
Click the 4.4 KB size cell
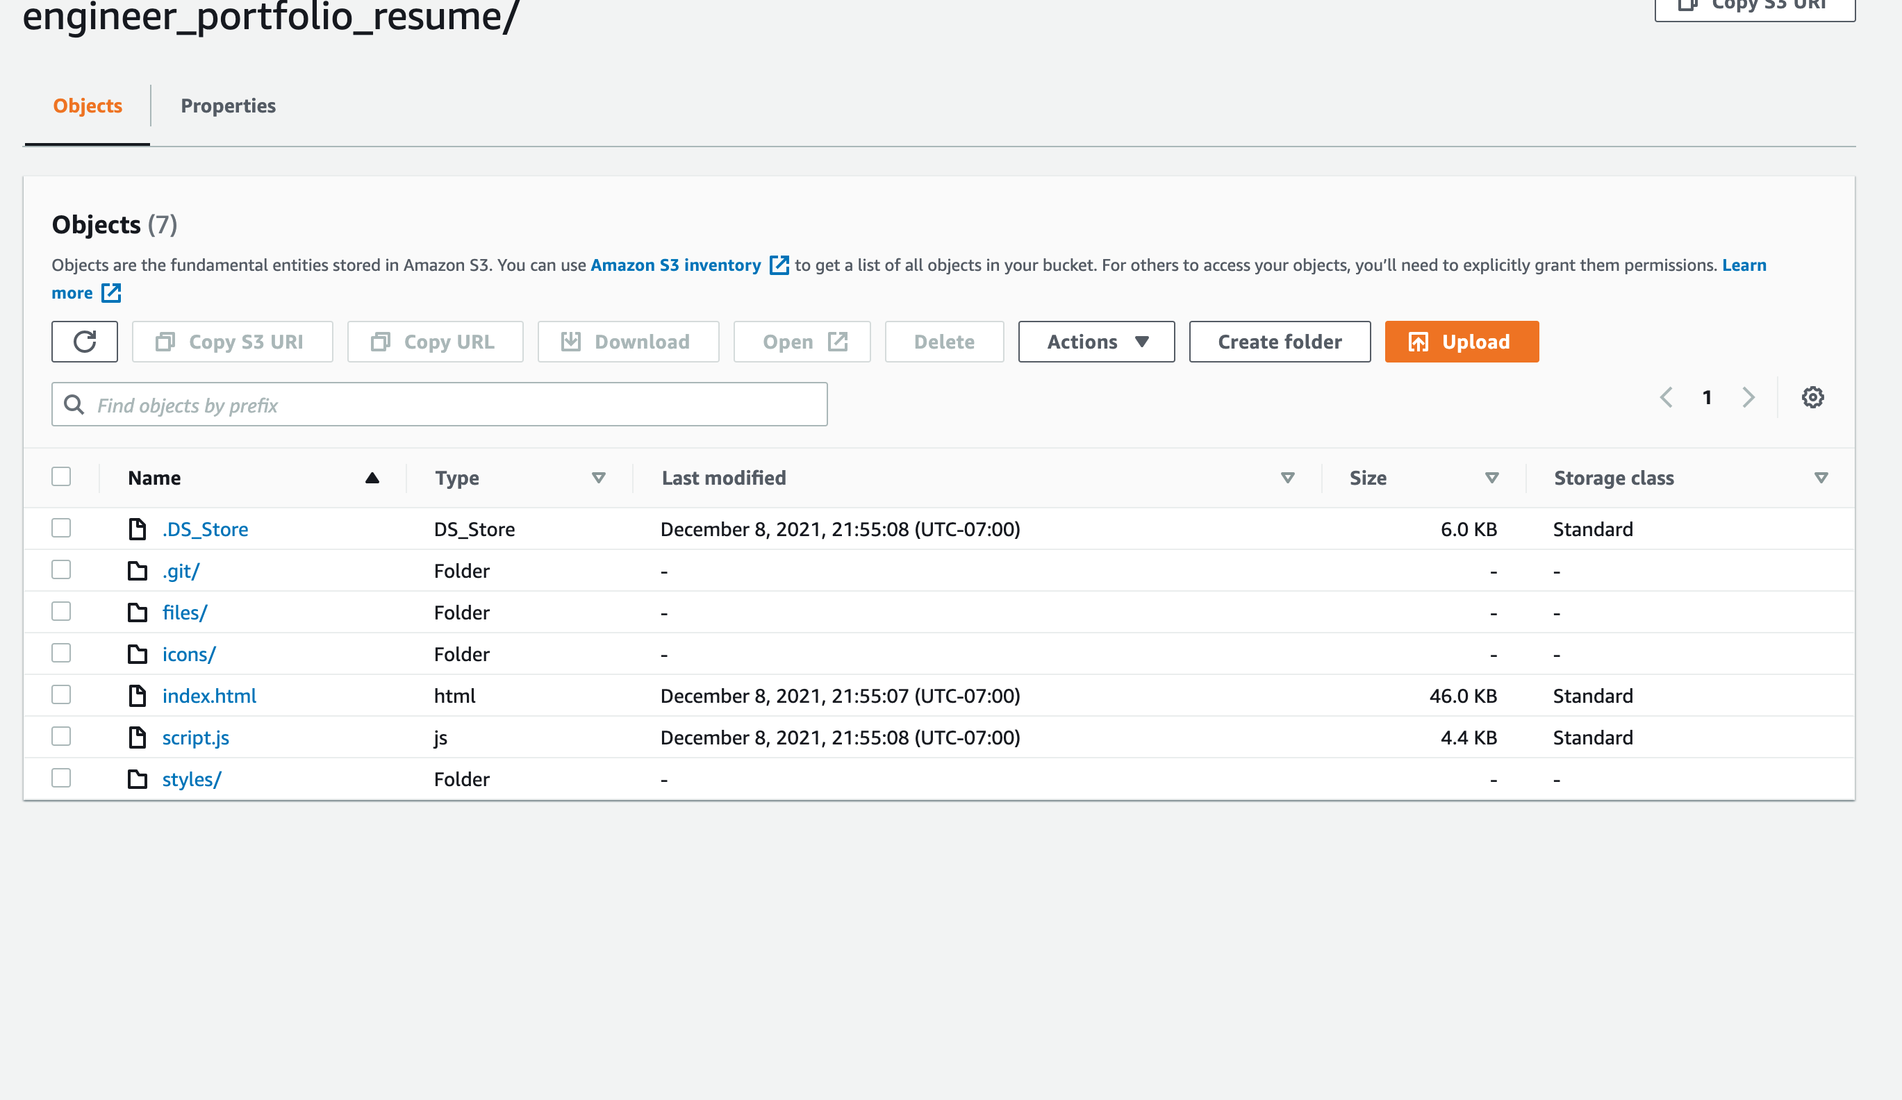1469,737
